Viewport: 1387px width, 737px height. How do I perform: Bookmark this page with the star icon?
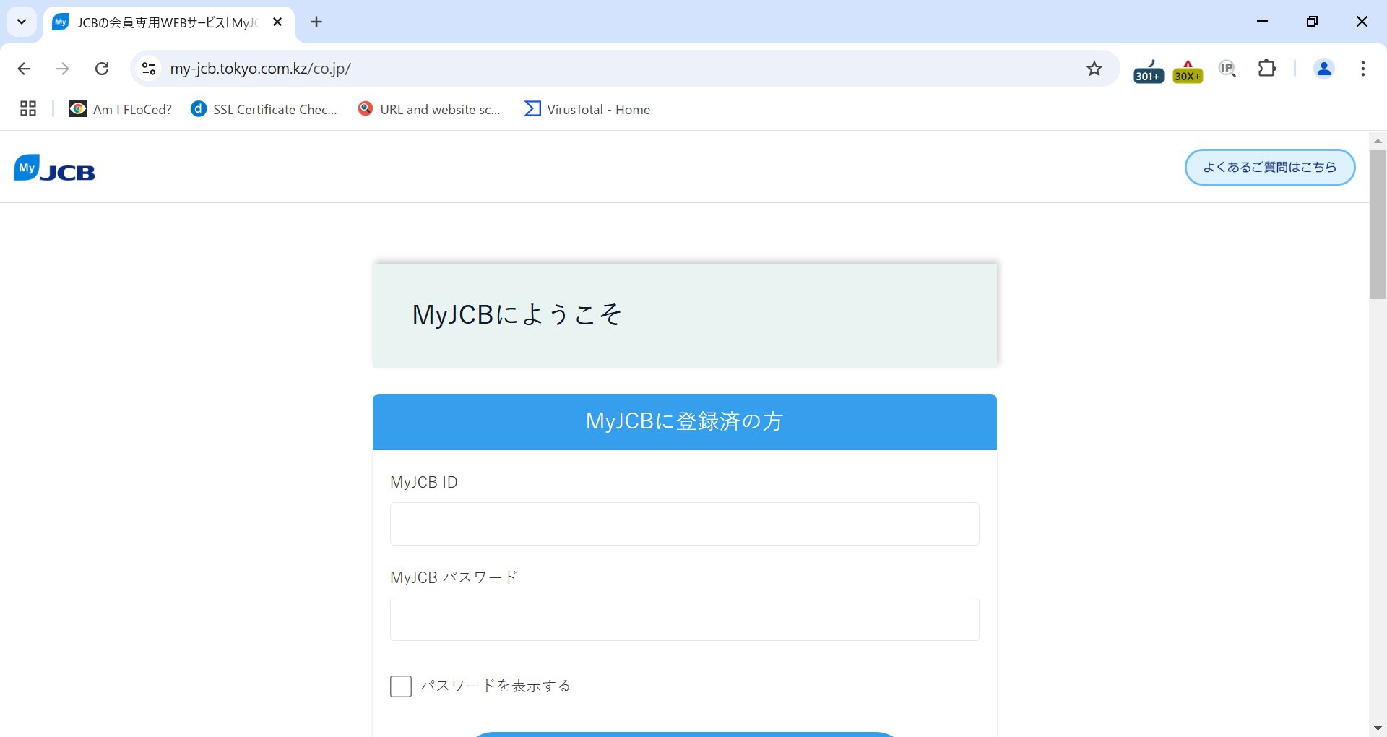point(1094,69)
